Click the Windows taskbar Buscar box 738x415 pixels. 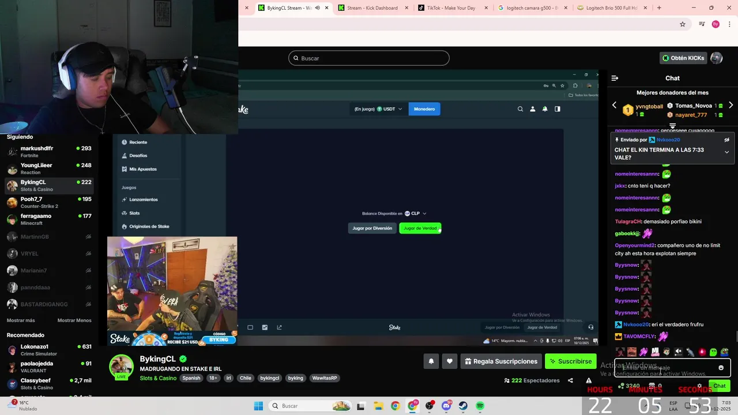[310, 406]
